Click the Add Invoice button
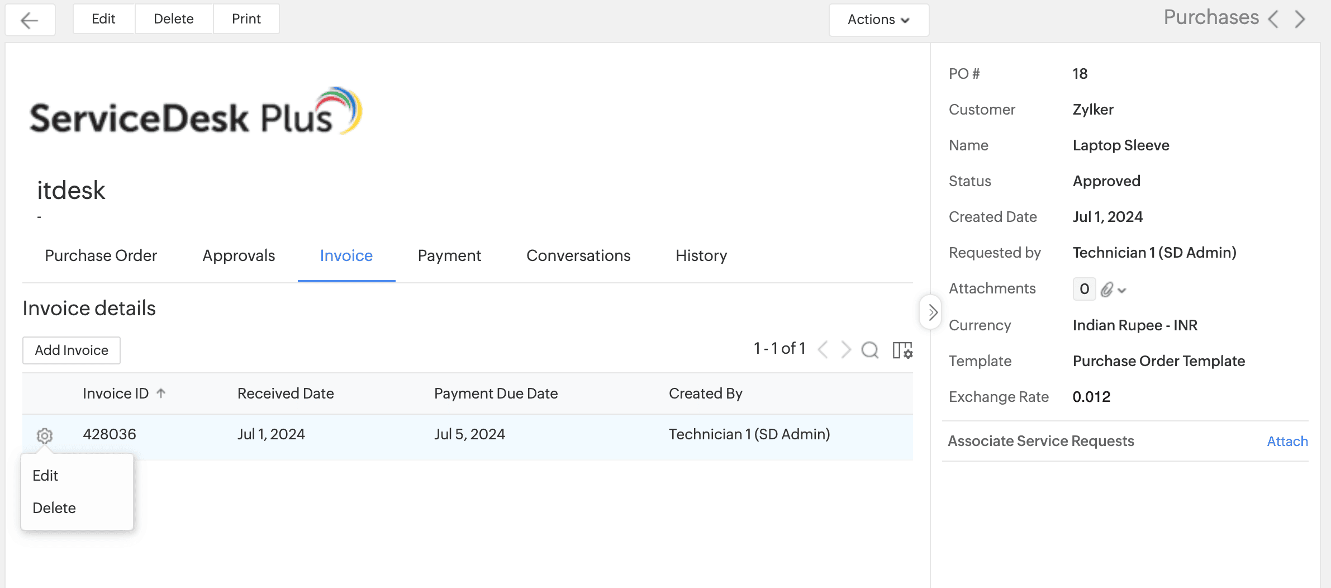 point(72,350)
